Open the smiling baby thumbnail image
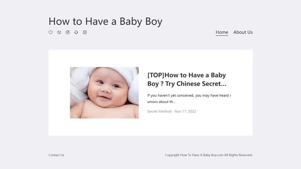The image size is (301, 169). 104,93
